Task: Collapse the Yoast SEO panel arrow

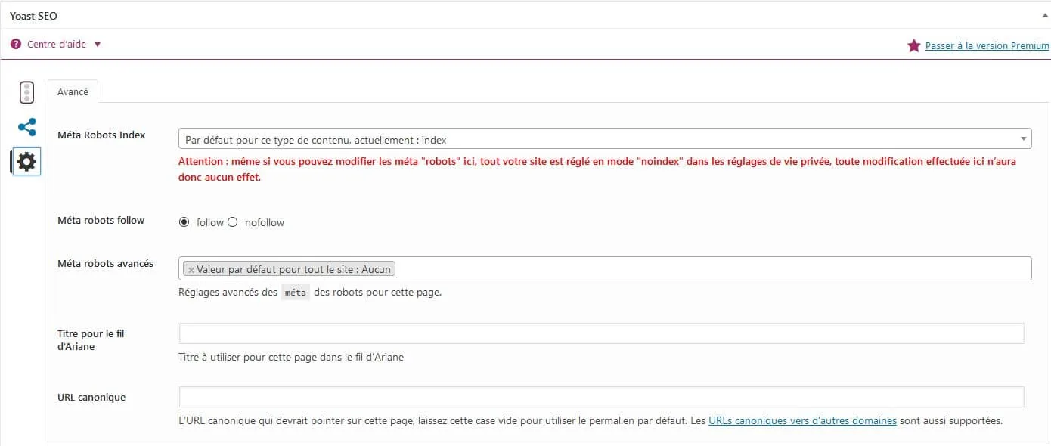Action: click(1045, 15)
